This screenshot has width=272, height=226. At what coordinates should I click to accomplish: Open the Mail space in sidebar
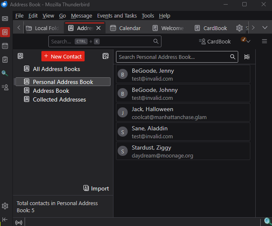[5, 19]
